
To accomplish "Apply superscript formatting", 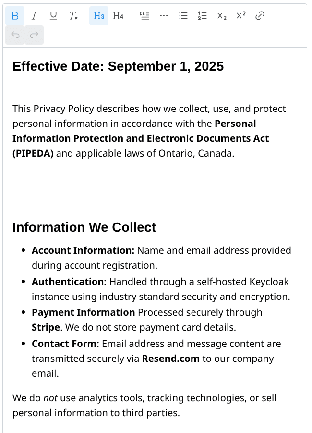I will [x=241, y=16].
